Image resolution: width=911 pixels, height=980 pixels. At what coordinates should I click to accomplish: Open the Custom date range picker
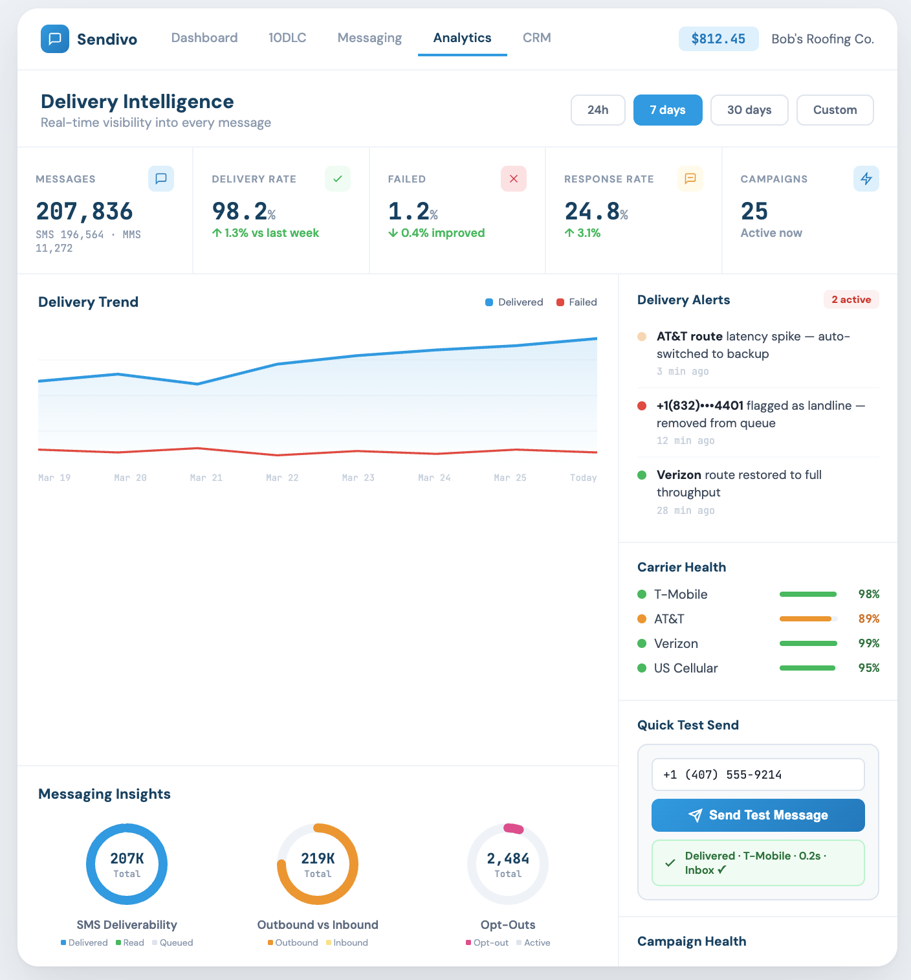coord(835,110)
